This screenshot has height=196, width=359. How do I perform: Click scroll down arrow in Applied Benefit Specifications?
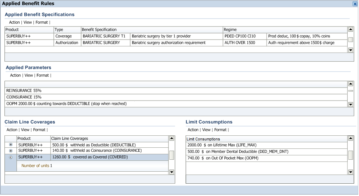point(351,50)
